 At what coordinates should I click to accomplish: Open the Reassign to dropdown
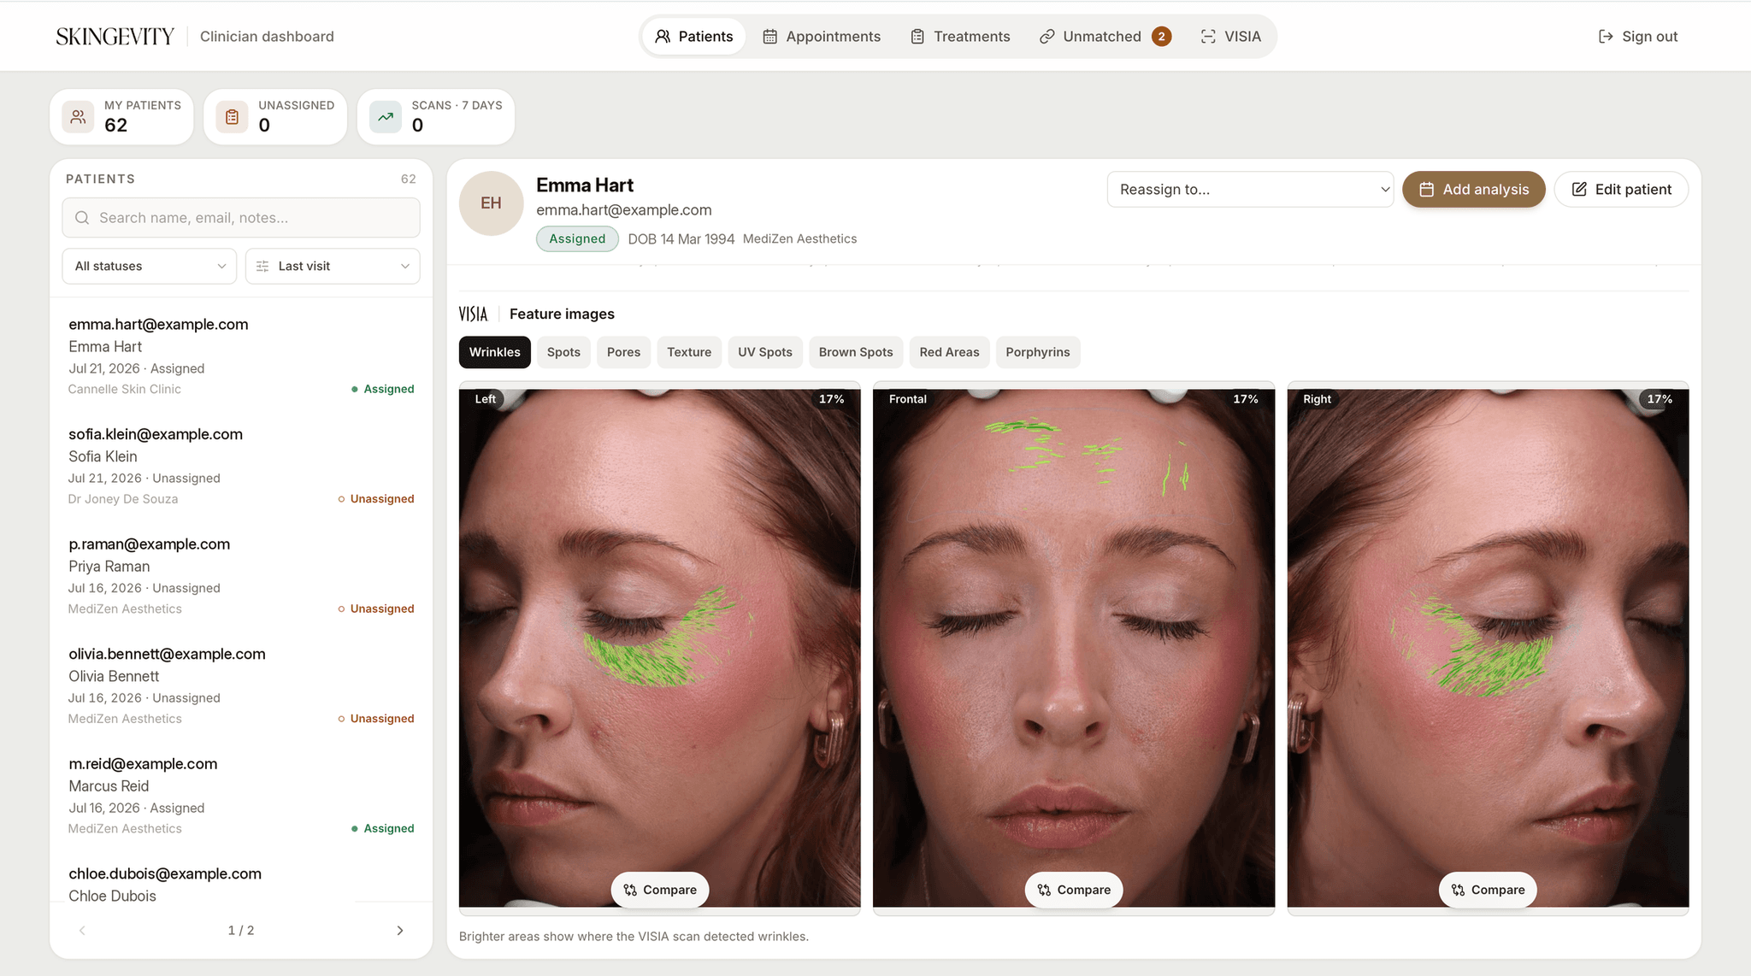[1250, 189]
